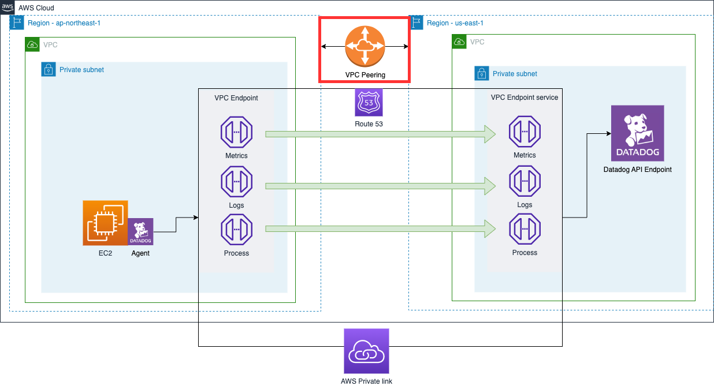Viewport: 714px width, 386px height.
Task: Toggle the lock icon on the right Private subnet
Action: (x=482, y=73)
